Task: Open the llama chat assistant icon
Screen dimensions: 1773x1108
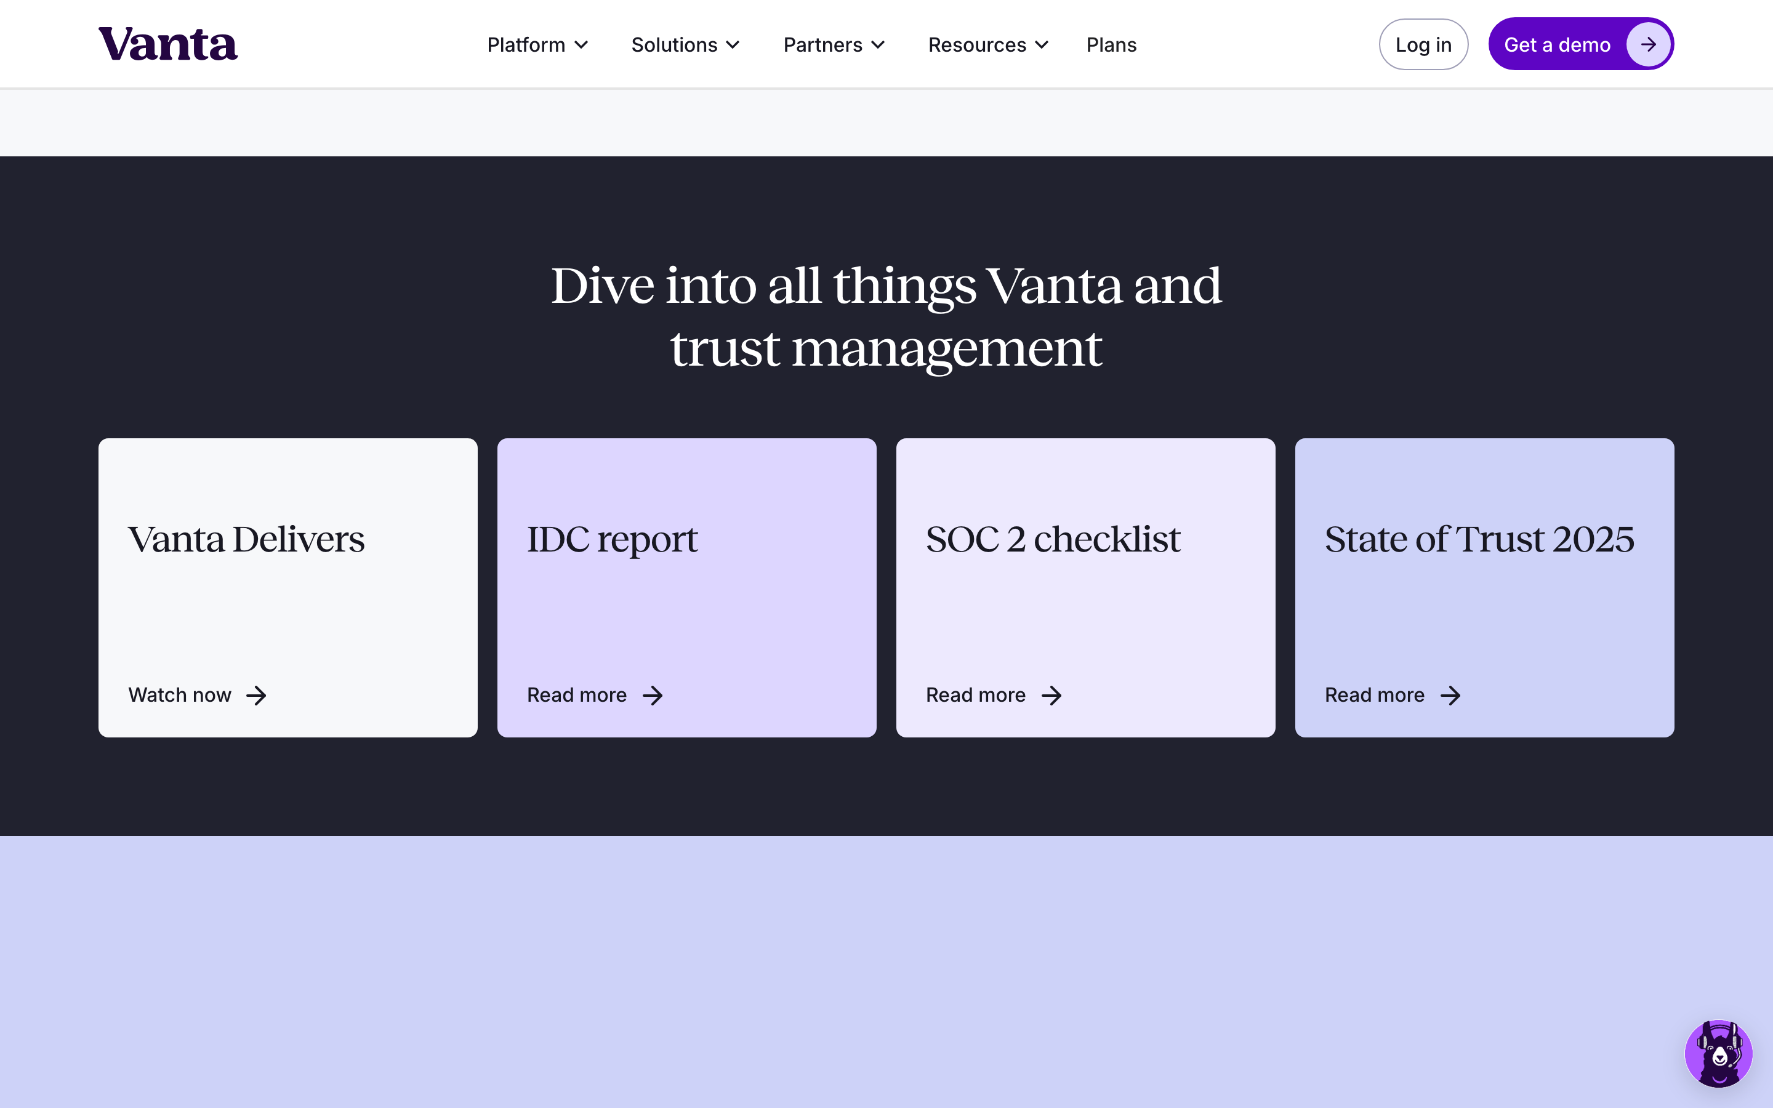Action: 1718,1053
